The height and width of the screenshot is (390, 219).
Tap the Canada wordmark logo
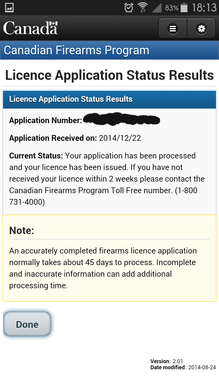[x=30, y=28]
